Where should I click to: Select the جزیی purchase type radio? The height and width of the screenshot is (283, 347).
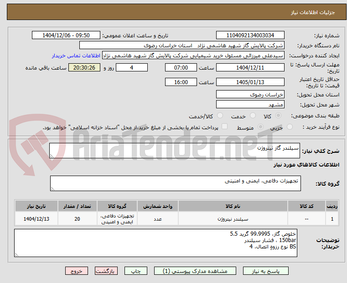(x=290, y=126)
